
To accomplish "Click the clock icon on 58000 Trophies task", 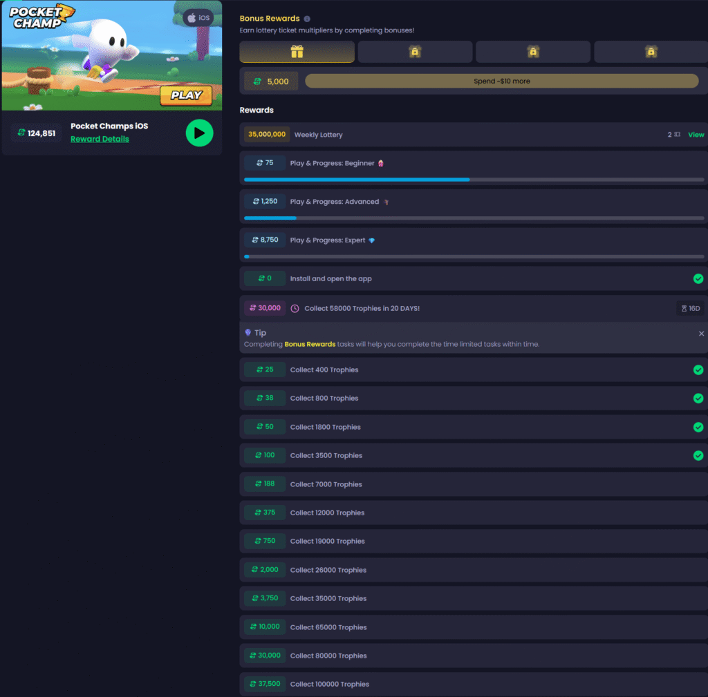I will [295, 309].
